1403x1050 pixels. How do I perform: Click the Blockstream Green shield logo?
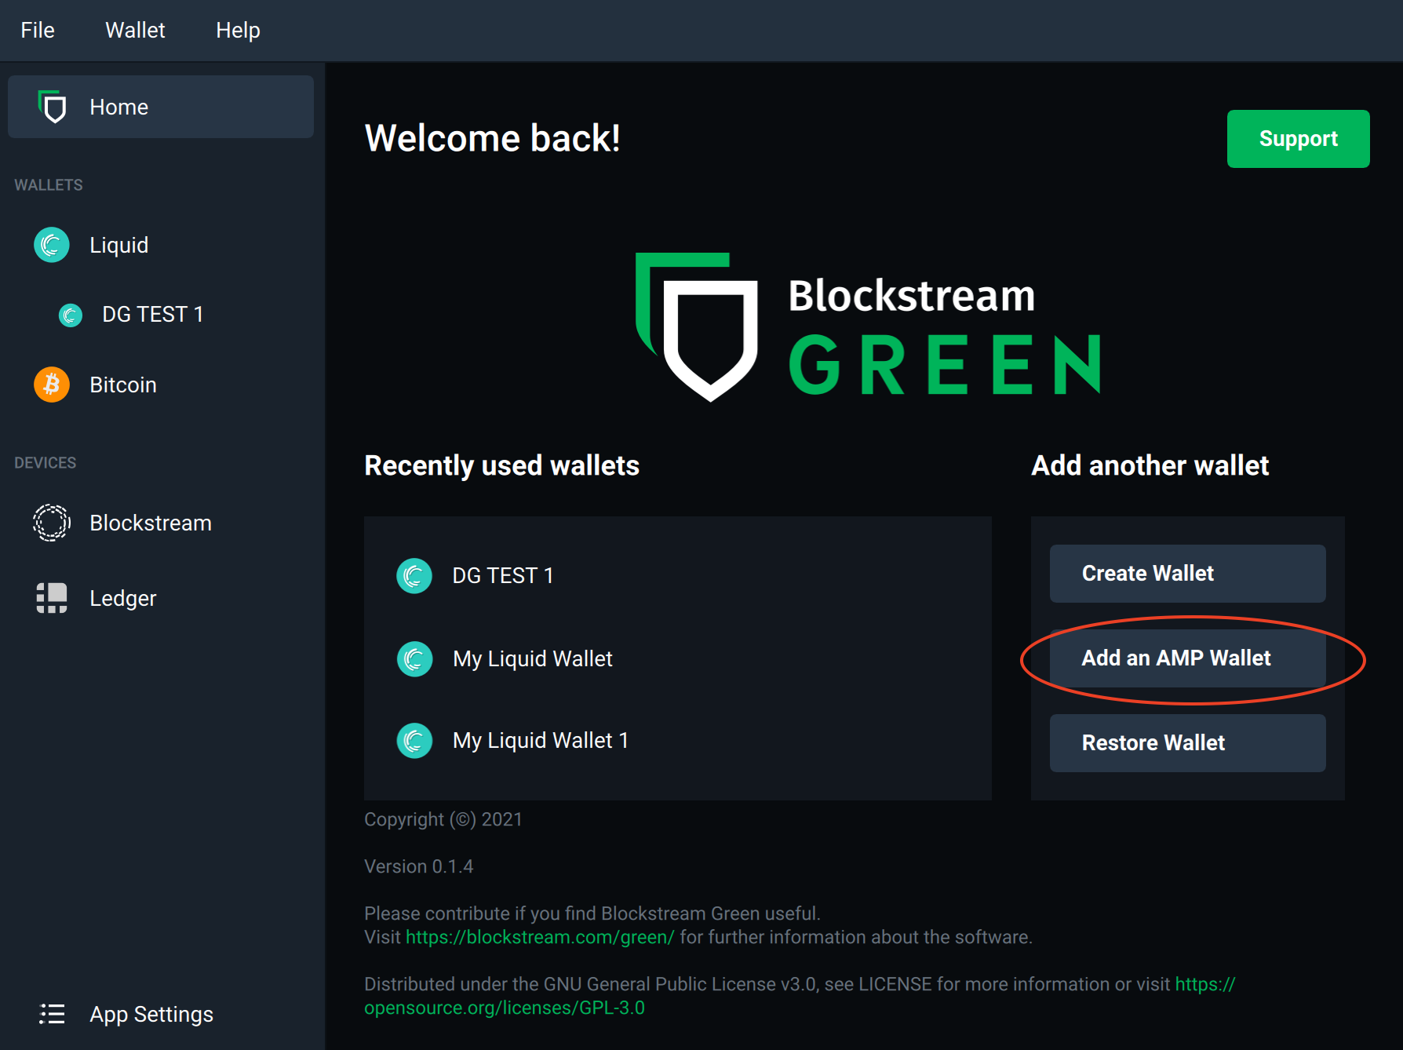click(697, 326)
